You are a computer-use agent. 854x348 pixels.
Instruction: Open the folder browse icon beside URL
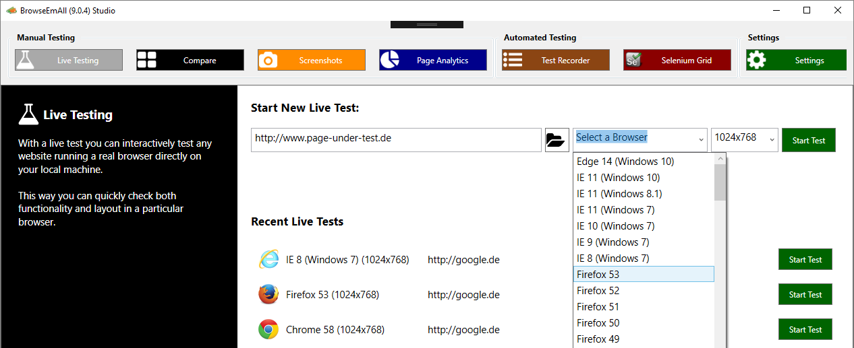[x=557, y=140]
